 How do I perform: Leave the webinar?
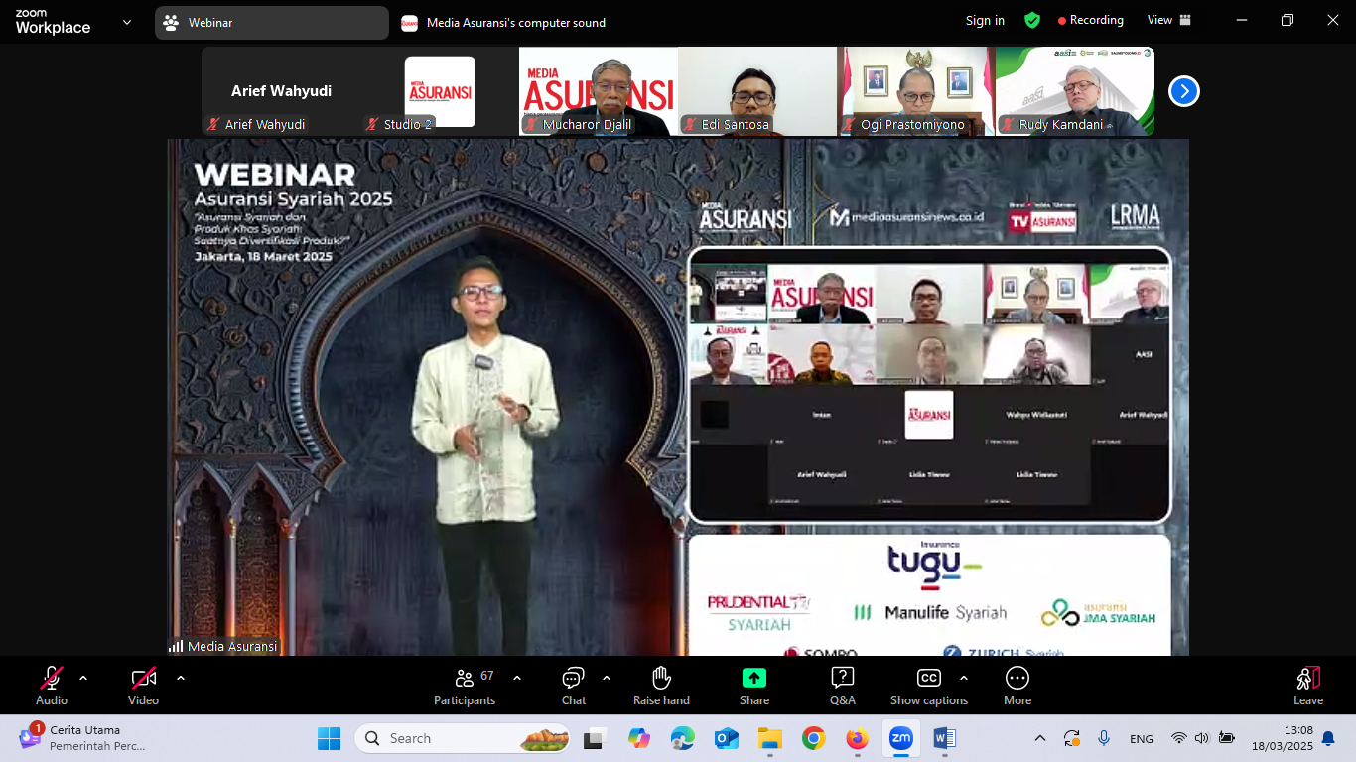coord(1308,686)
